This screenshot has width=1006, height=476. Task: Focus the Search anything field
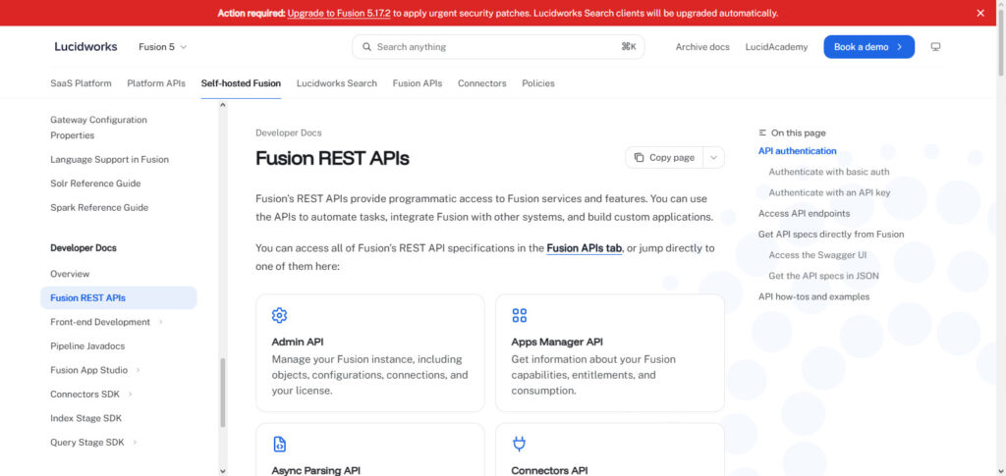(498, 47)
